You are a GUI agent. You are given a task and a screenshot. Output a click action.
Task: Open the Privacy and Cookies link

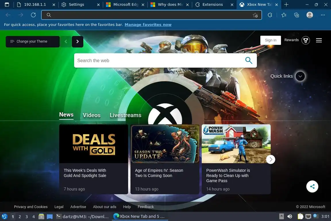tap(31, 207)
